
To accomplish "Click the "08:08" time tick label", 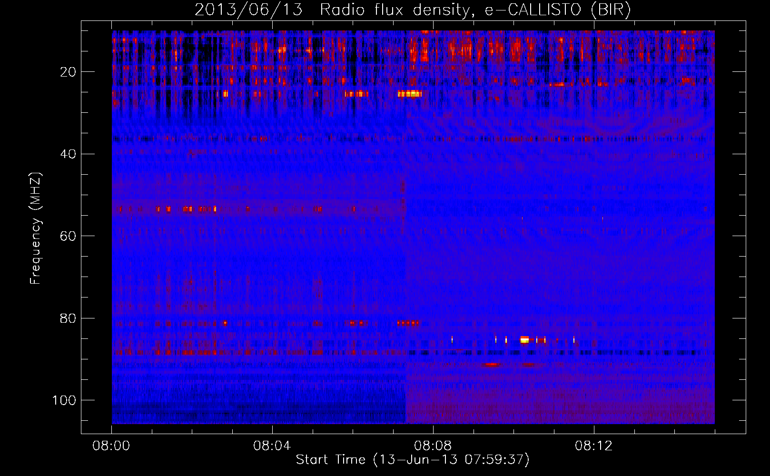I will pos(433,446).
